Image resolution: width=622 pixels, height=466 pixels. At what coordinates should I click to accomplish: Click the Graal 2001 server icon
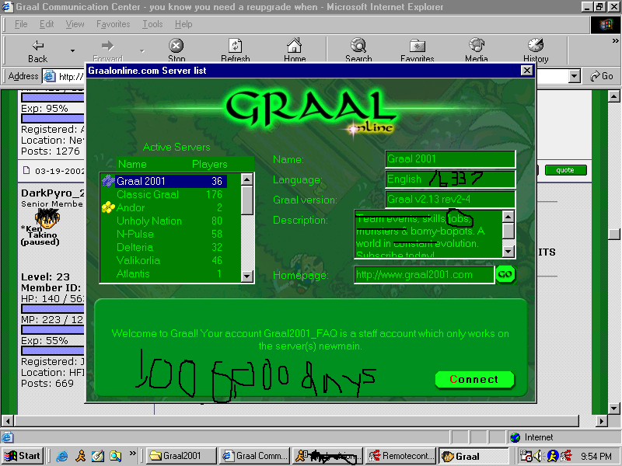point(108,181)
